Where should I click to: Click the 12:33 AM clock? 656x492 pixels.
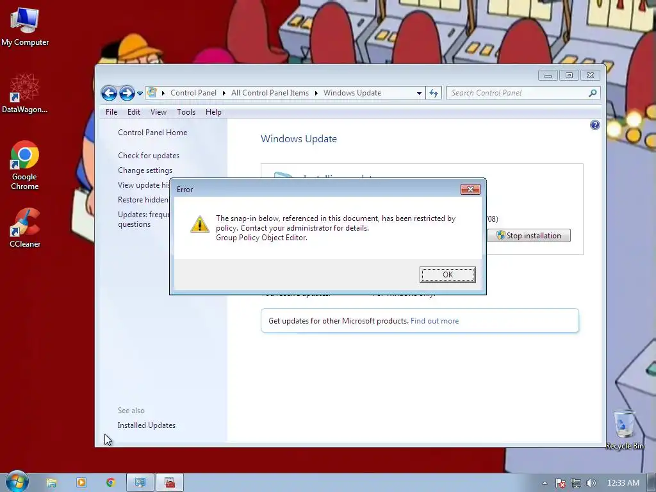[623, 483]
